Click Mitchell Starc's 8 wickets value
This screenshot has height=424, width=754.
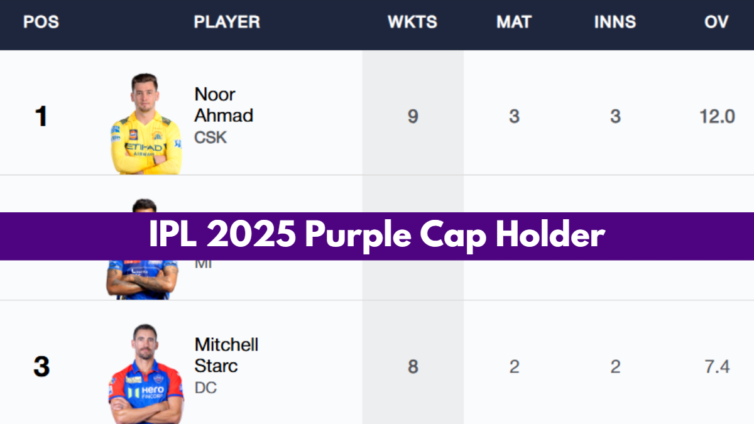(413, 367)
